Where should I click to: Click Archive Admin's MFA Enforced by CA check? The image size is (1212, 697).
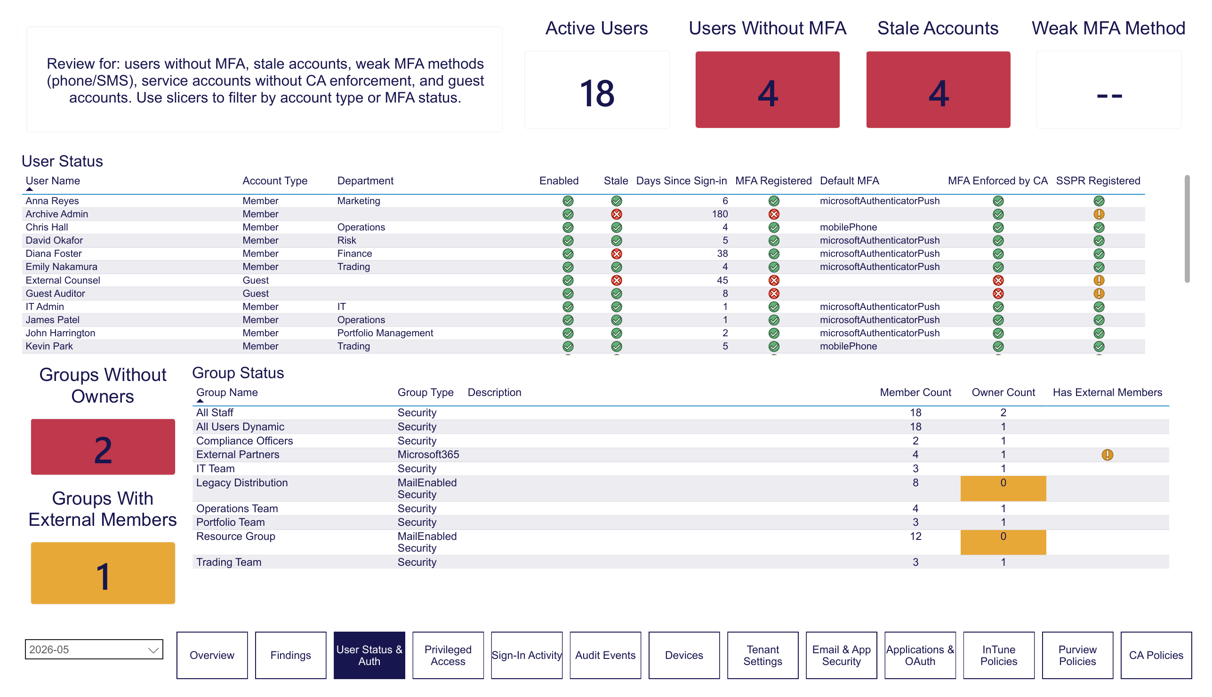(x=997, y=214)
